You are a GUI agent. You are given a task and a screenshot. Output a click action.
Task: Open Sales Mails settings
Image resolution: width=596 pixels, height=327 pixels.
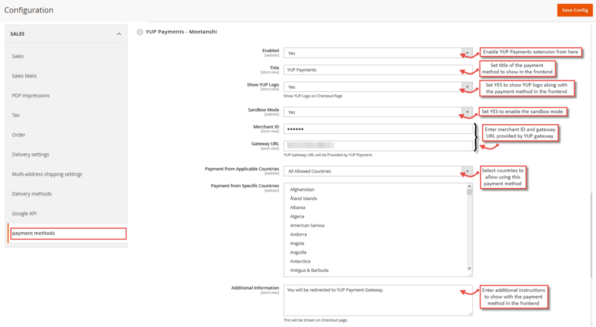pos(24,76)
